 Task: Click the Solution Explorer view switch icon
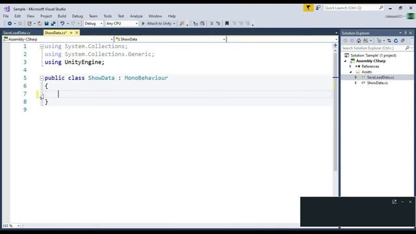366,40
